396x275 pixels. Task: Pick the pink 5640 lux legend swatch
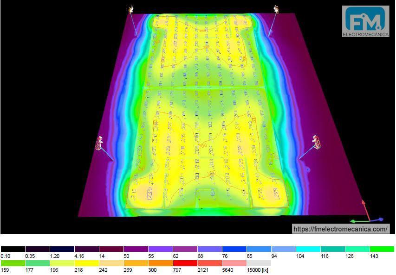(234, 263)
